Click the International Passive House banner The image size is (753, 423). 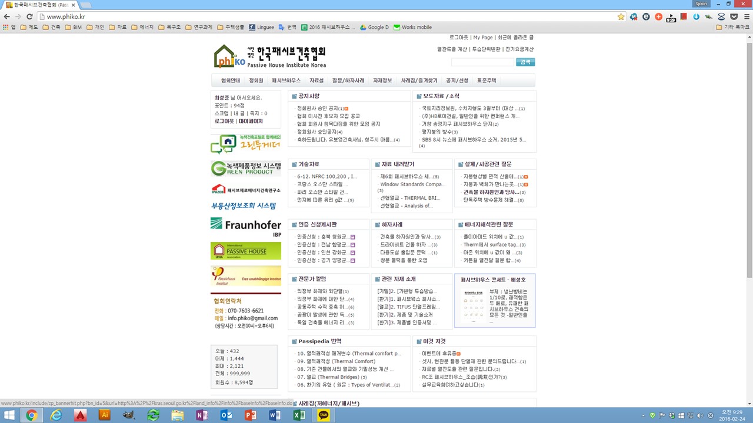point(246,251)
